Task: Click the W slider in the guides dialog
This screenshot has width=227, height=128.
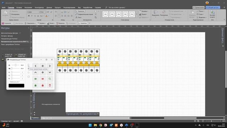Action: 15,68
